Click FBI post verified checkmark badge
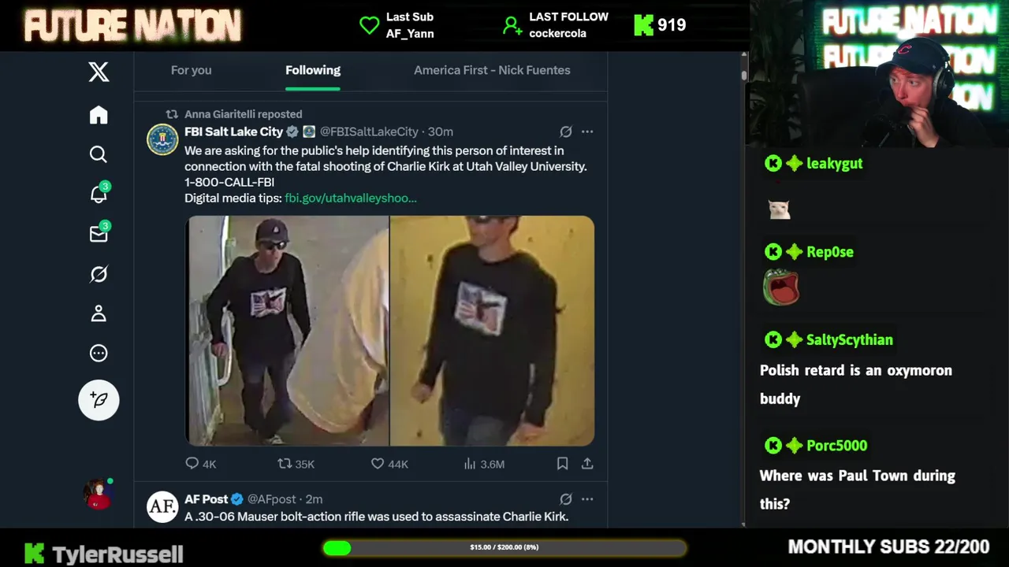 292,132
